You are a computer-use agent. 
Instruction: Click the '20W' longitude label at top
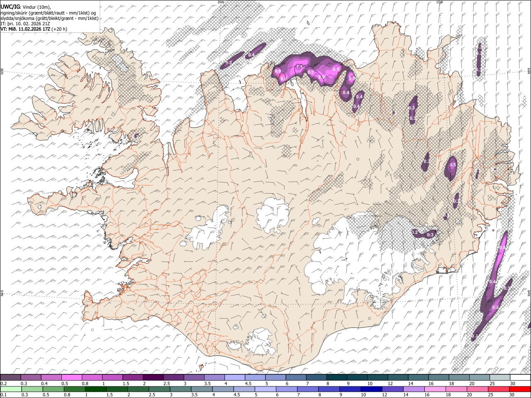[x=221, y=2]
